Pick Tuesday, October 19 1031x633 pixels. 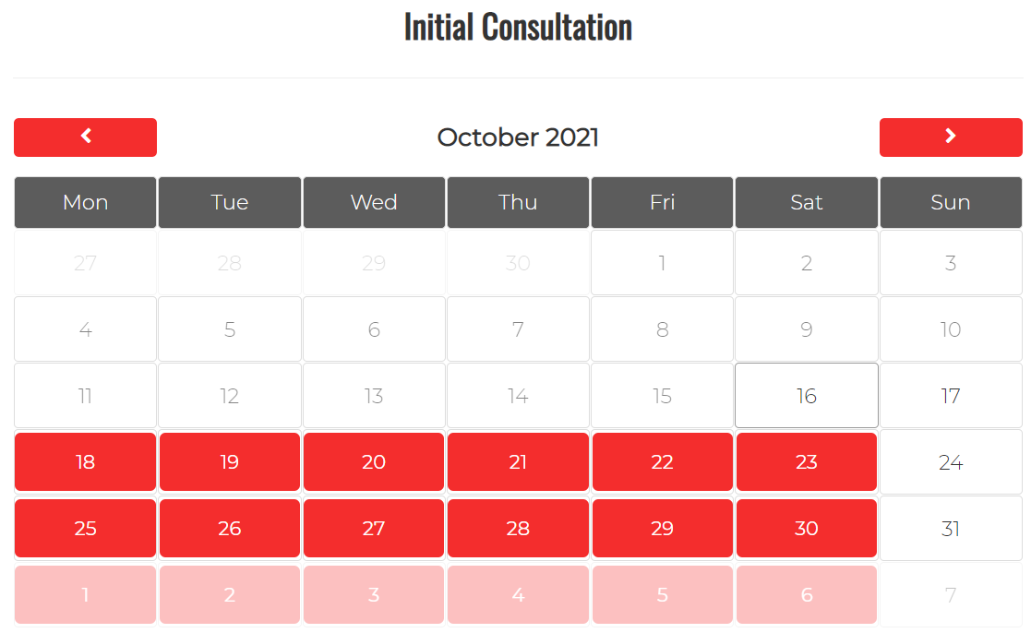[230, 461]
